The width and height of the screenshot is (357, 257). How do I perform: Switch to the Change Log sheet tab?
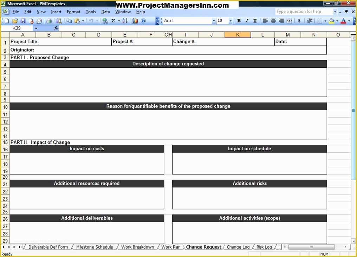238,247
